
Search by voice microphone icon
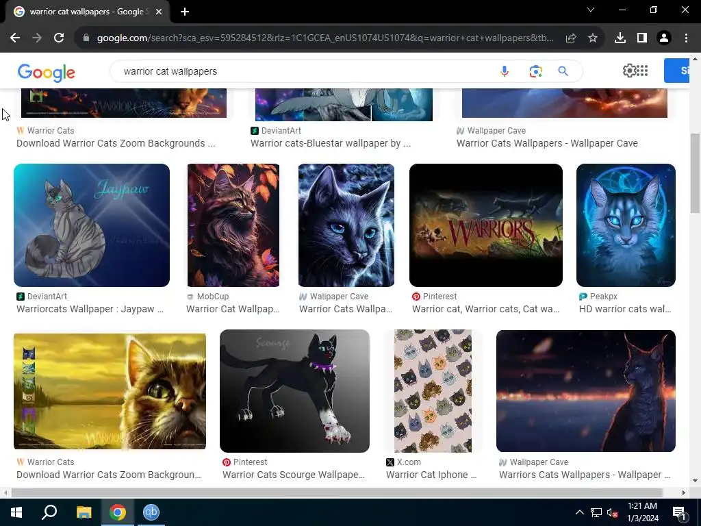point(505,71)
